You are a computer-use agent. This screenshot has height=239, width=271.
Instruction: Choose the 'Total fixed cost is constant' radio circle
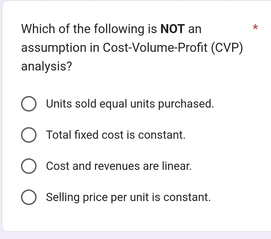click(x=28, y=135)
